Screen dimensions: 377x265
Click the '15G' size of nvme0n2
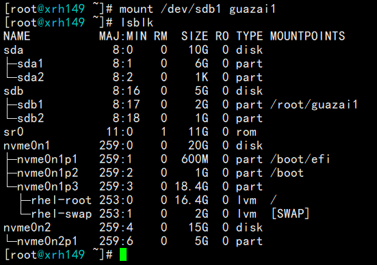[198, 227]
